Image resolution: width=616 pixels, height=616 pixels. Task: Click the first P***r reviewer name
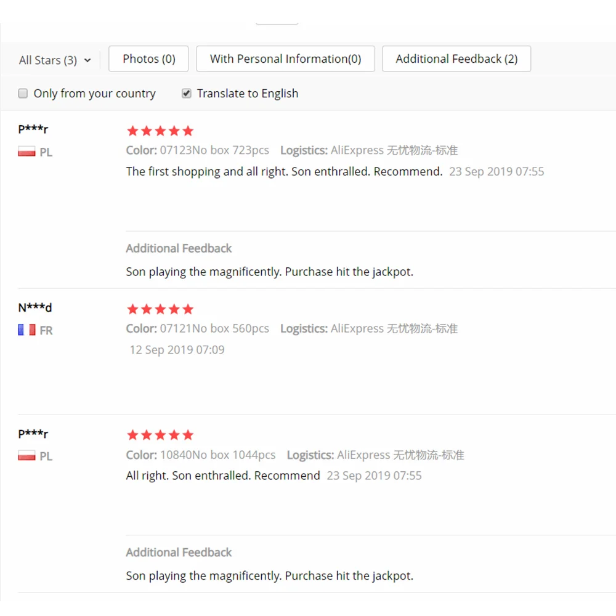33,129
